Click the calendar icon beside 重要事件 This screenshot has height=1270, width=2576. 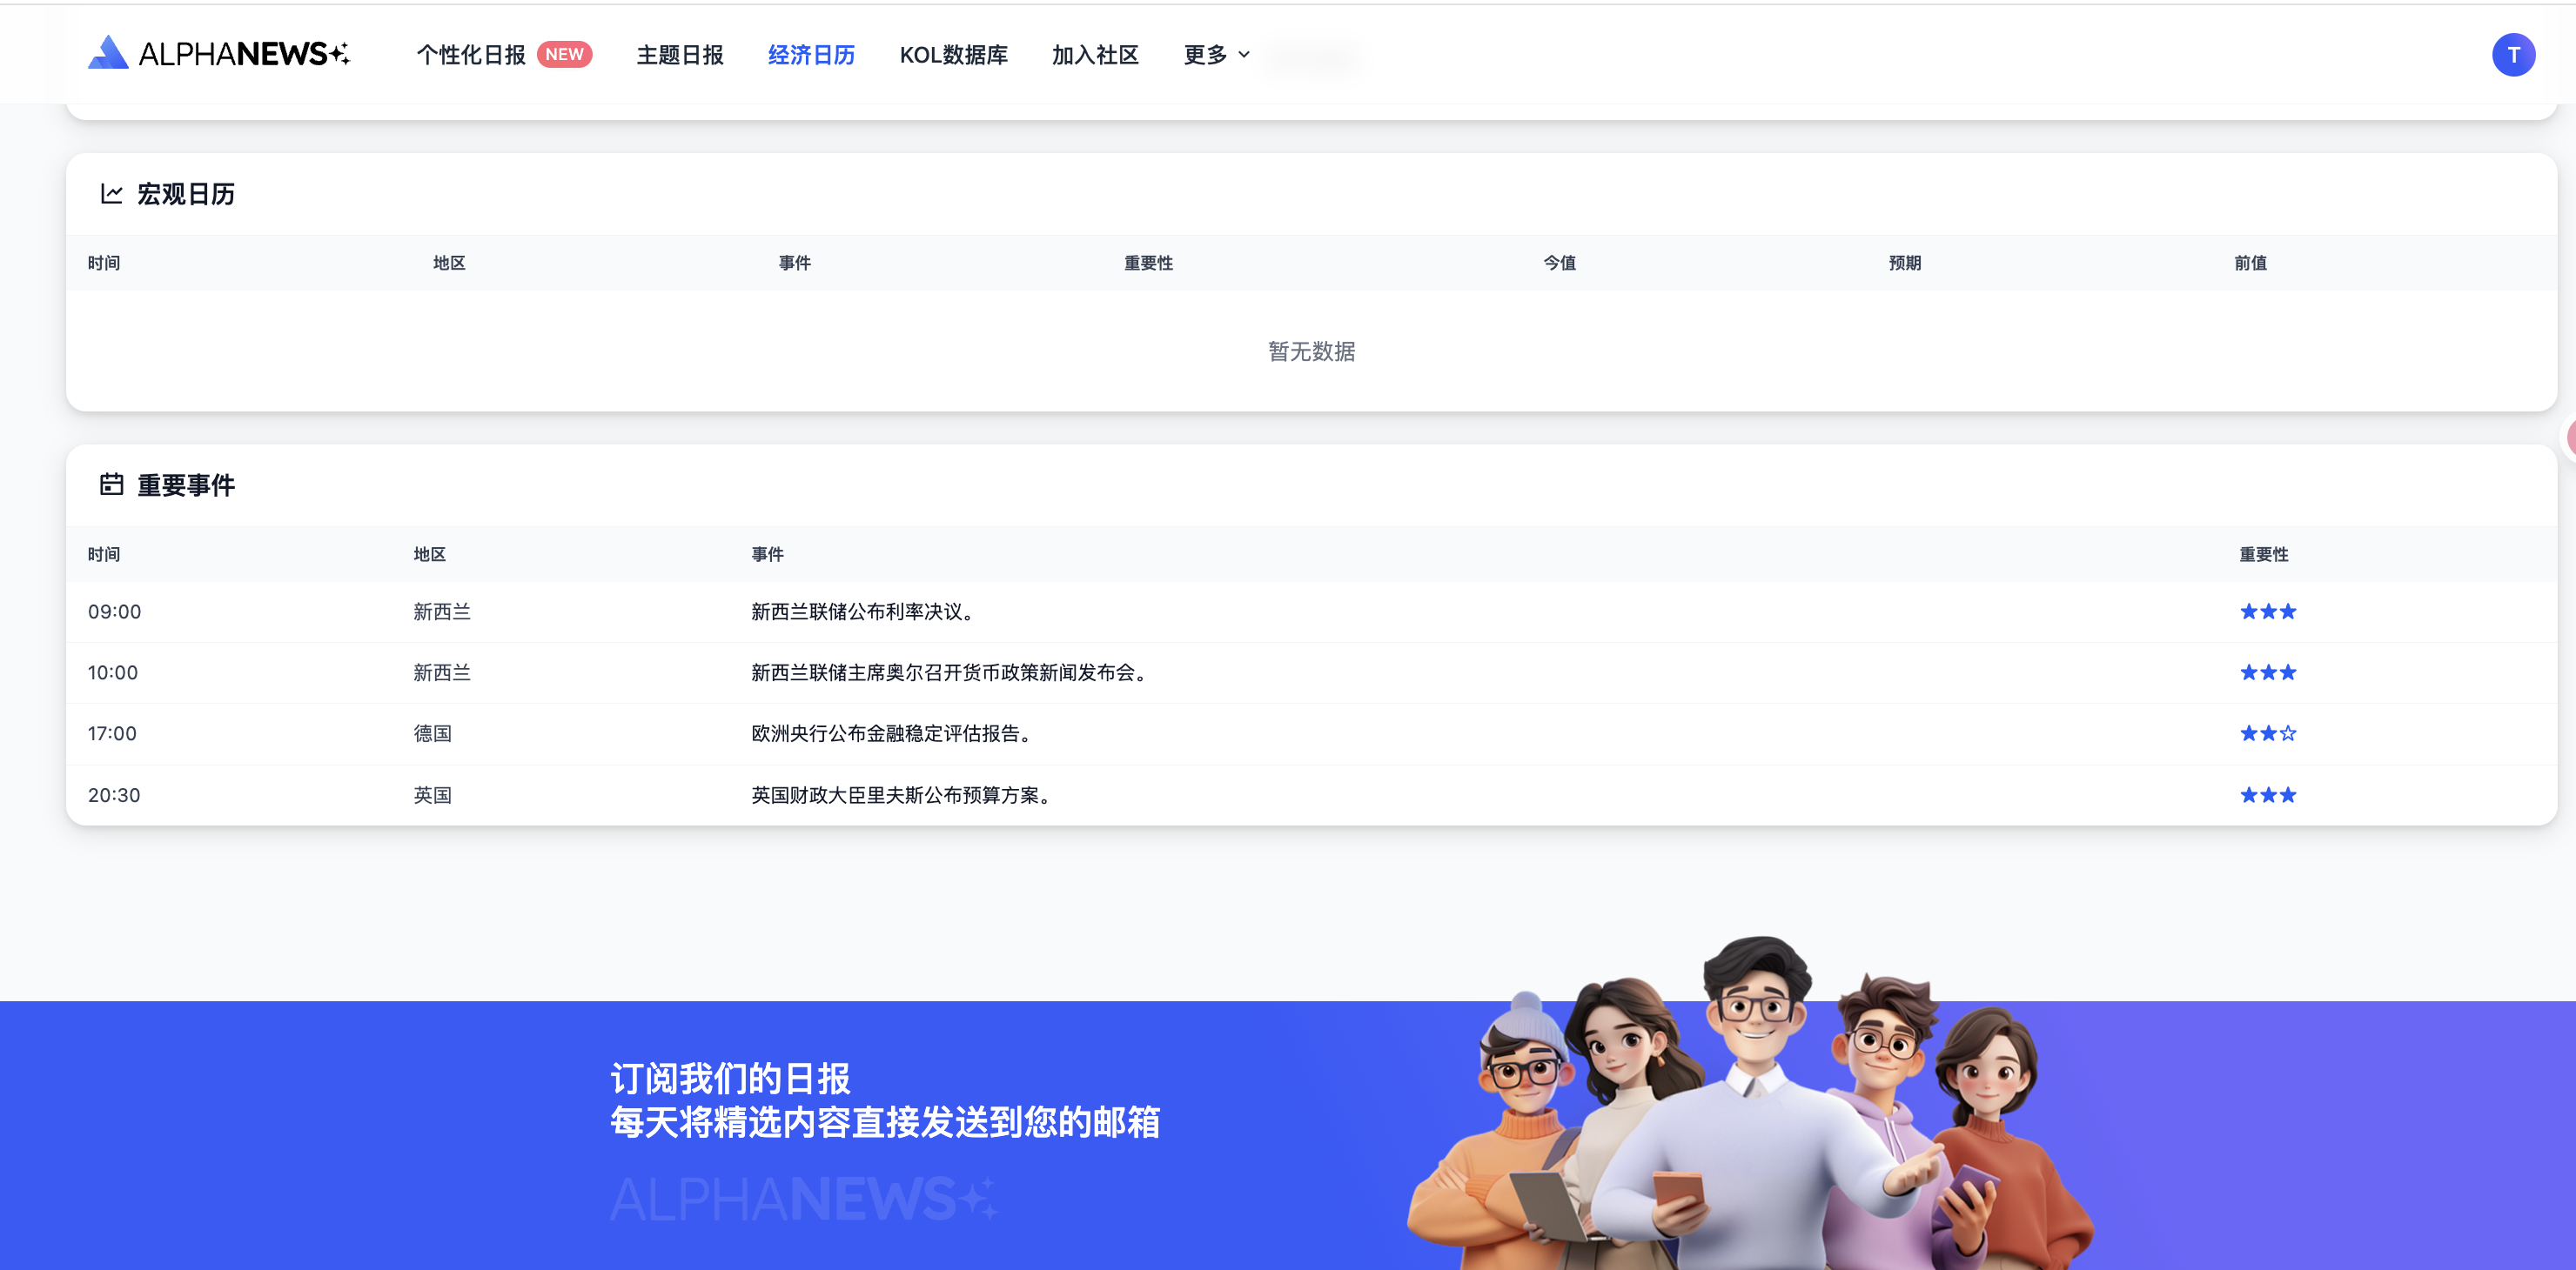point(111,485)
